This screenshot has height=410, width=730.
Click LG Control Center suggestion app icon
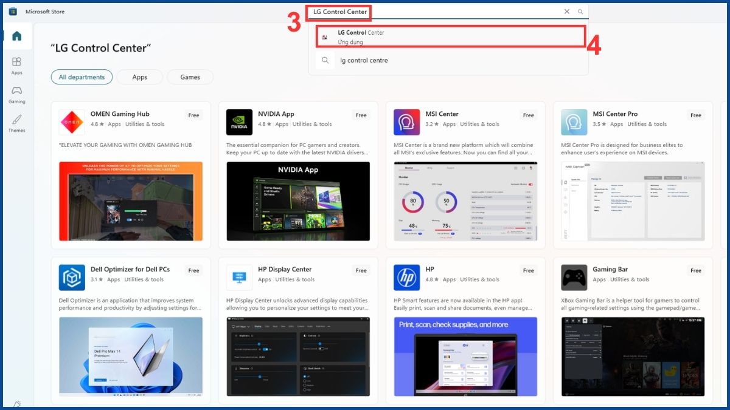click(x=325, y=37)
